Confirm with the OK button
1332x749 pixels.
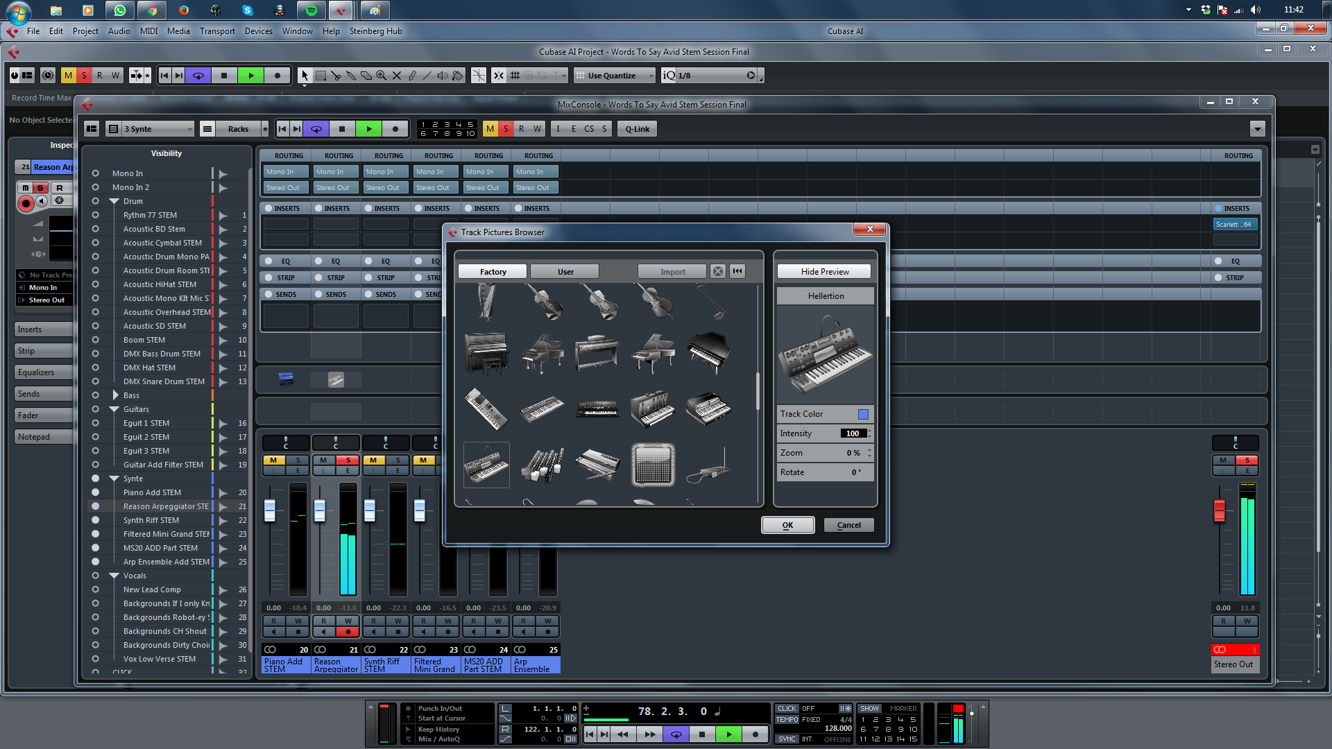pyautogui.click(x=787, y=525)
